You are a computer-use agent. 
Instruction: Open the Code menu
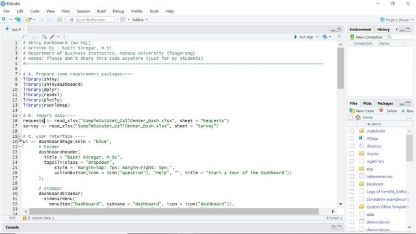34,11
